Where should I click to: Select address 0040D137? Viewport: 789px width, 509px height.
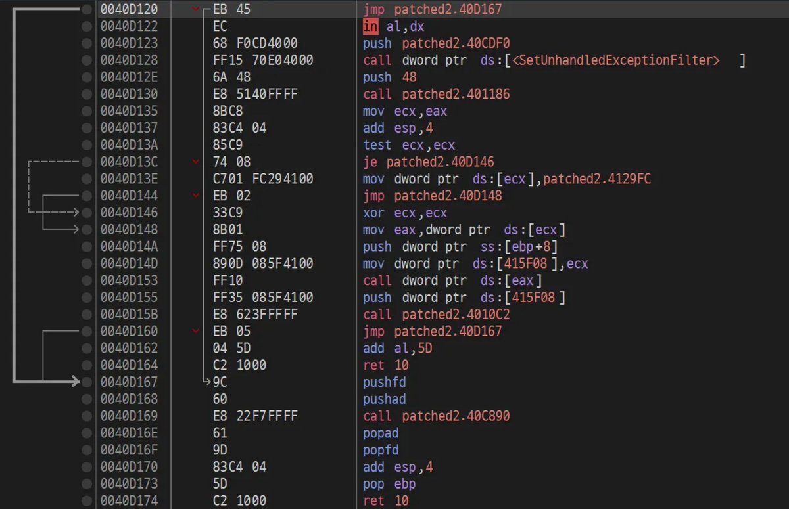[x=130, y=128]
